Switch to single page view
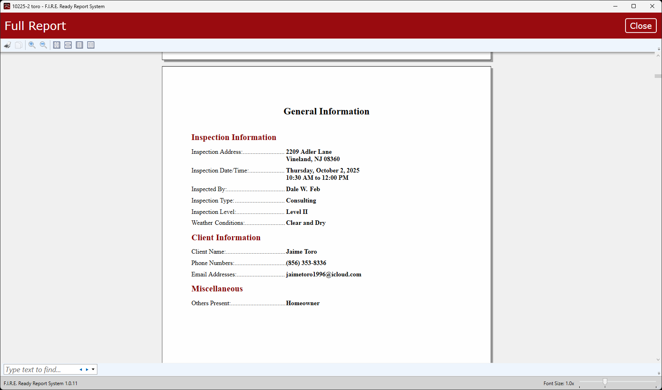This screenshot has width=662, height=390. pos(80,45)
